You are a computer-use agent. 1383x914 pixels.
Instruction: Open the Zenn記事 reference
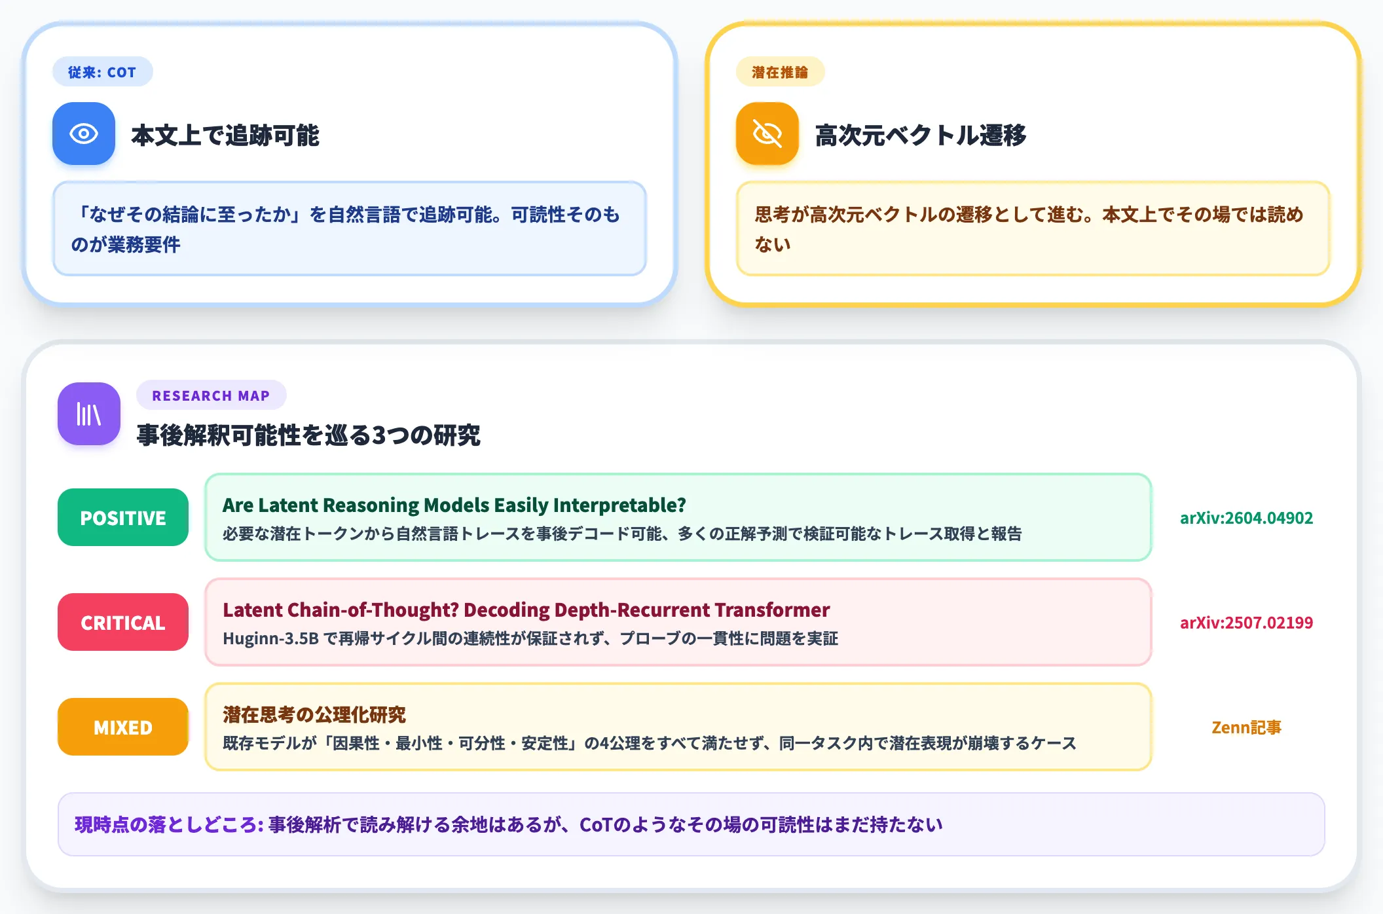[x=1246, y=727]
